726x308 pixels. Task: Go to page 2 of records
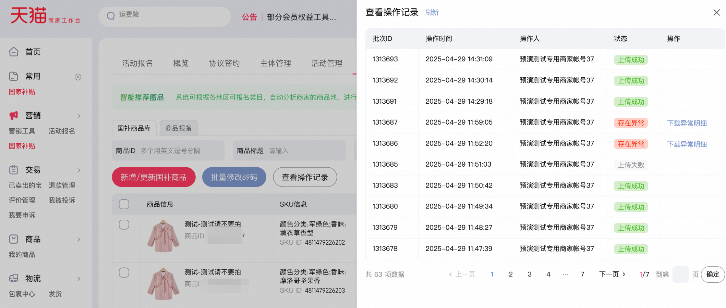coord(511,274)
